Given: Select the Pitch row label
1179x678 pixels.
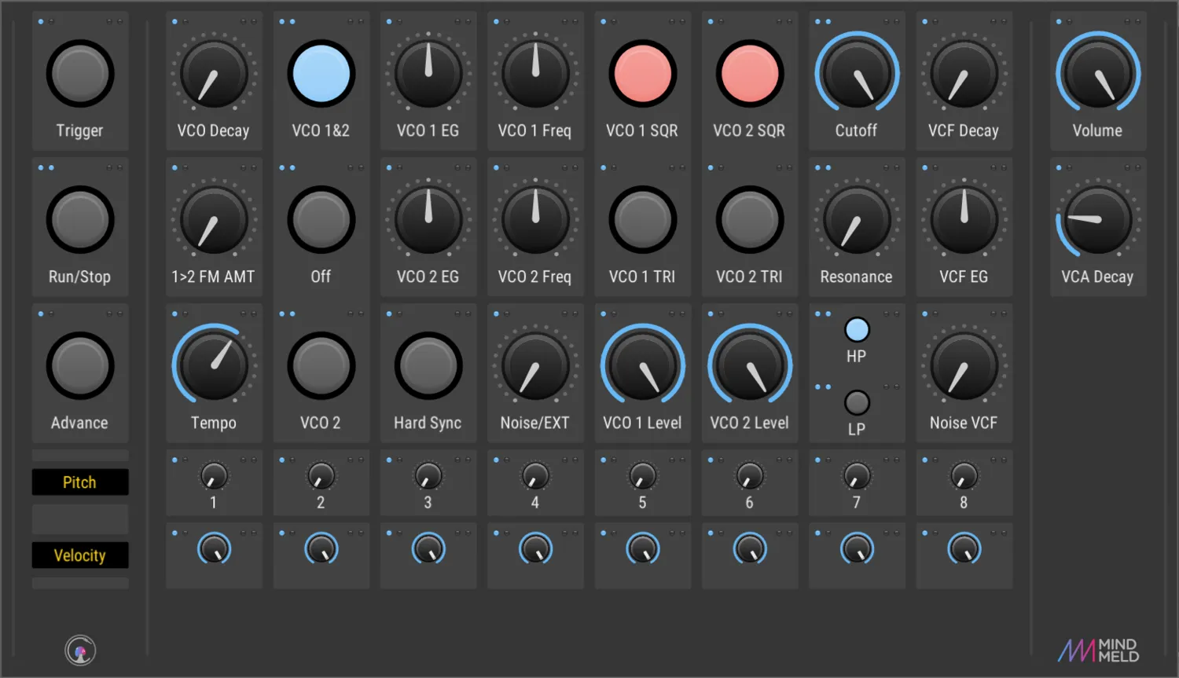Looking at the screenshot, I should point(80,482).
